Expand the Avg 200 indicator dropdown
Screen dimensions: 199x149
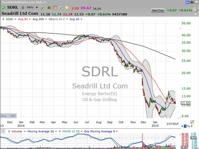(46, 19)
